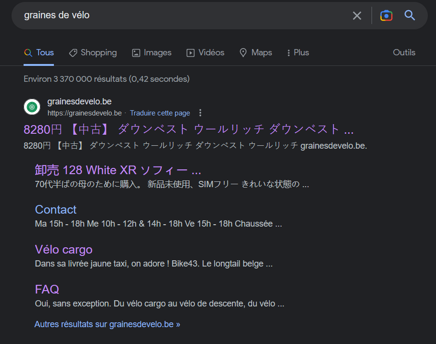
Task: Select the Tous tab
Action: (x=39, y=53)
